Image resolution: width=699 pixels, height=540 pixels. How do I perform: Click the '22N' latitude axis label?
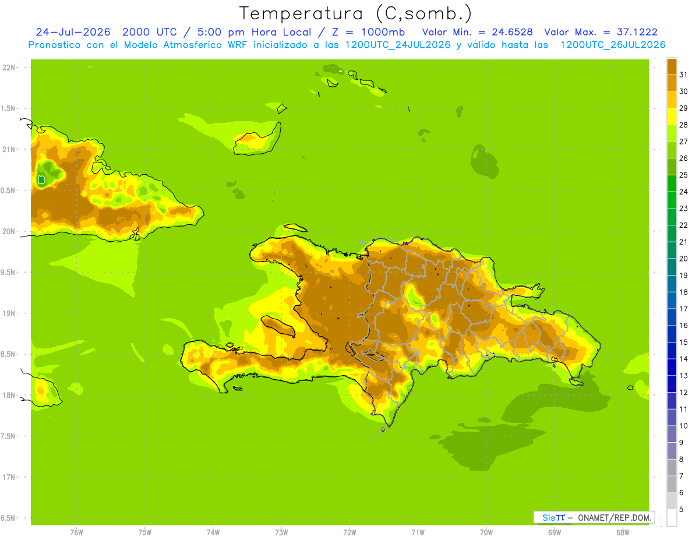point(9,68)
